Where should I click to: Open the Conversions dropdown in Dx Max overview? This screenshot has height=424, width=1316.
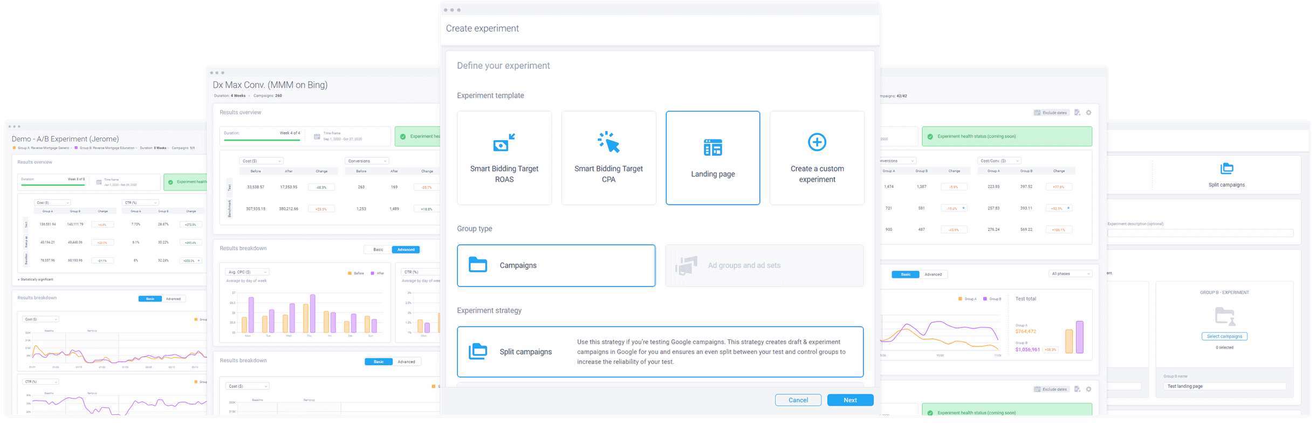pos(367,161)
